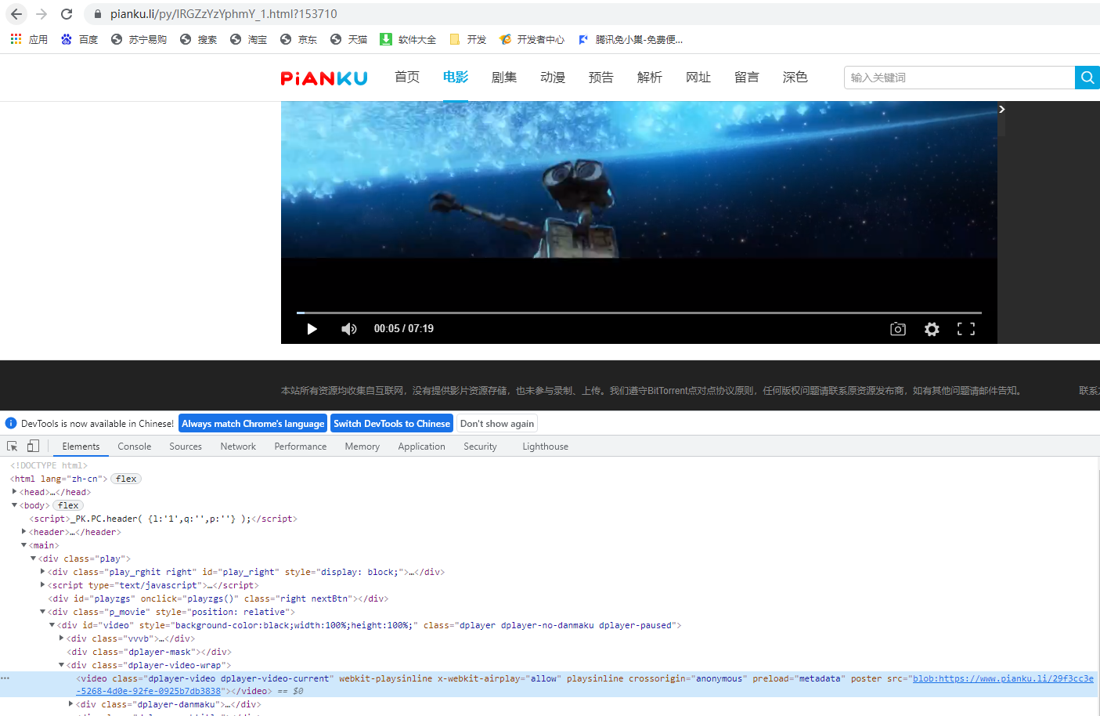The height and width of the screenshot is (716, 1100).
Task: Click the 首页 navigation item
Action: click(407, 77)
